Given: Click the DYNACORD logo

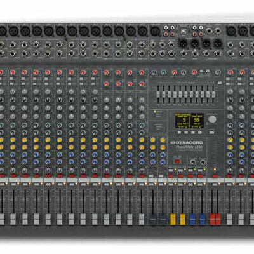Looking at the screenshot, I should [187, 142].
